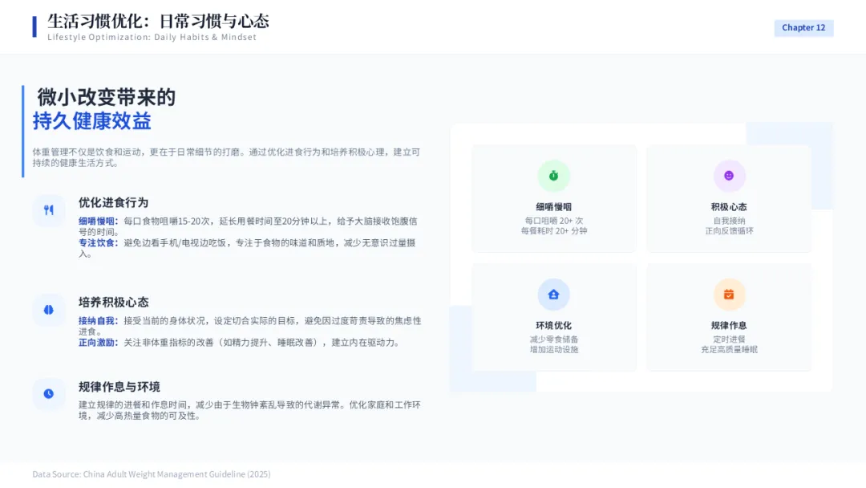The image size is (866, 488).
Task: Click the 培养积极心态 heading
Action: click(113, 303)
